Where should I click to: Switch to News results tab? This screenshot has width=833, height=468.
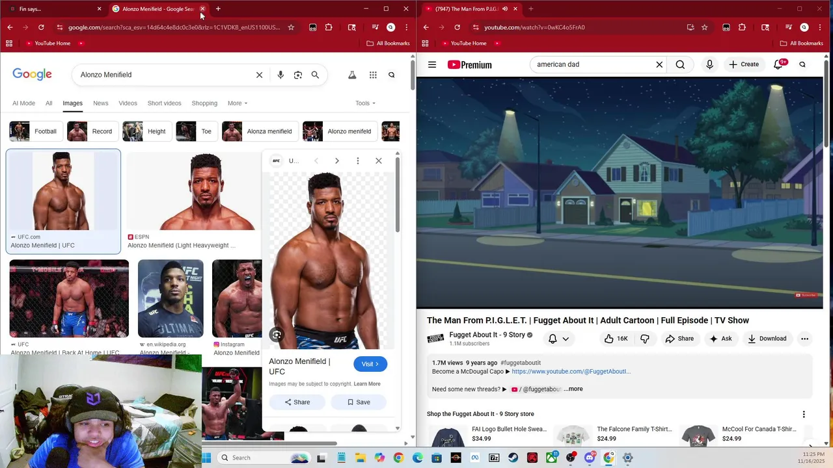point(100,103)
